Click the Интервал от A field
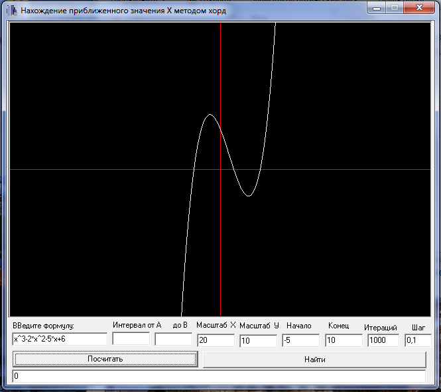The image size is (441, 392). (131, 338)
